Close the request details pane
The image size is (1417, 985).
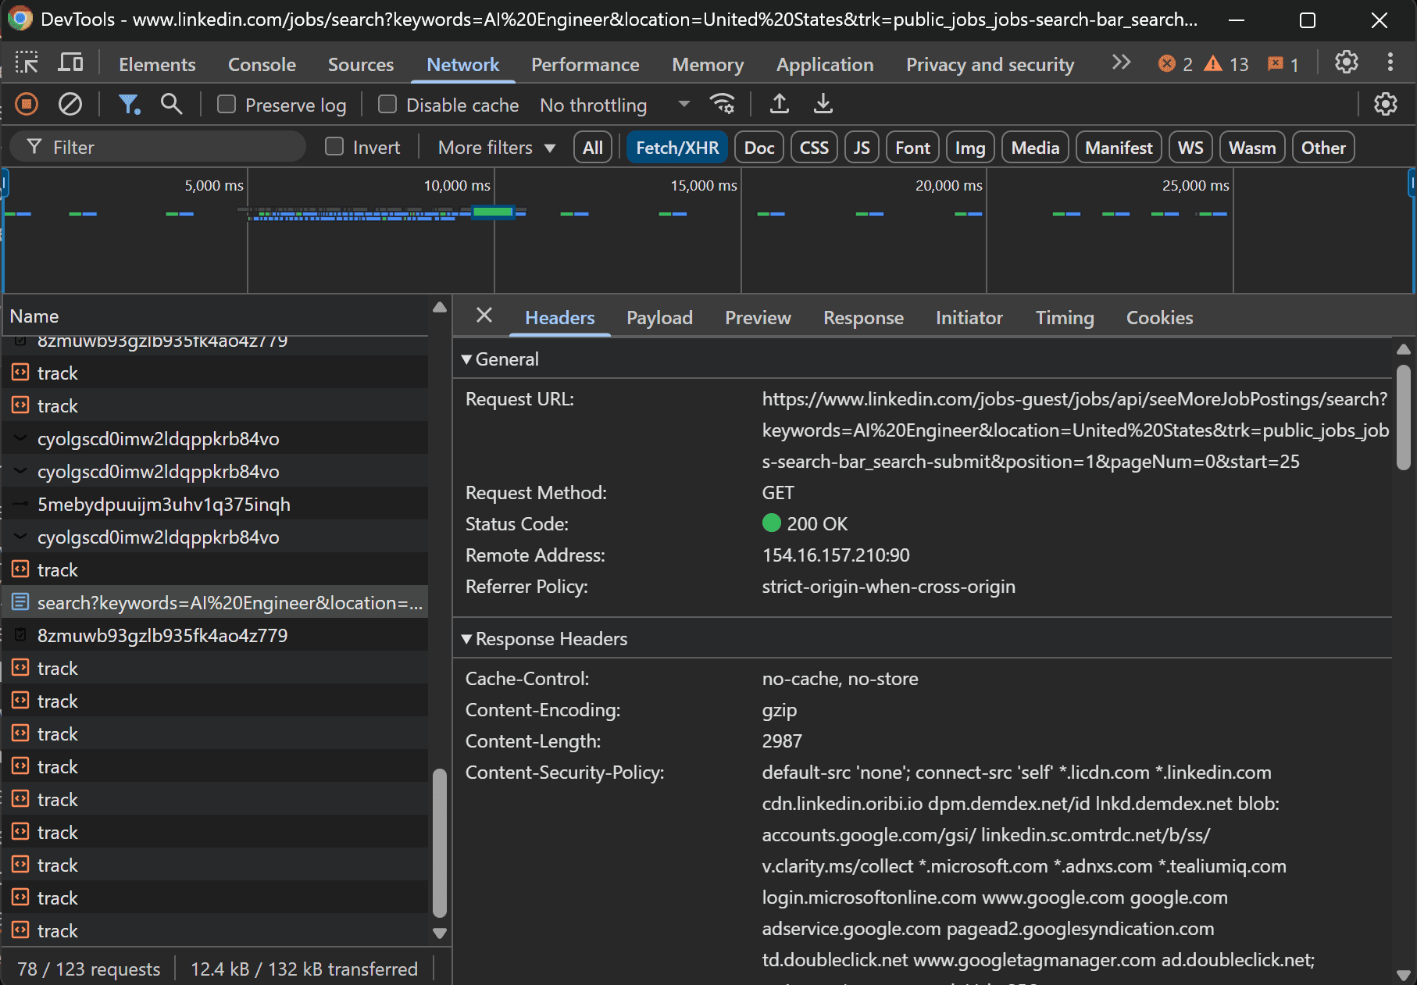[x=484, y=316]
